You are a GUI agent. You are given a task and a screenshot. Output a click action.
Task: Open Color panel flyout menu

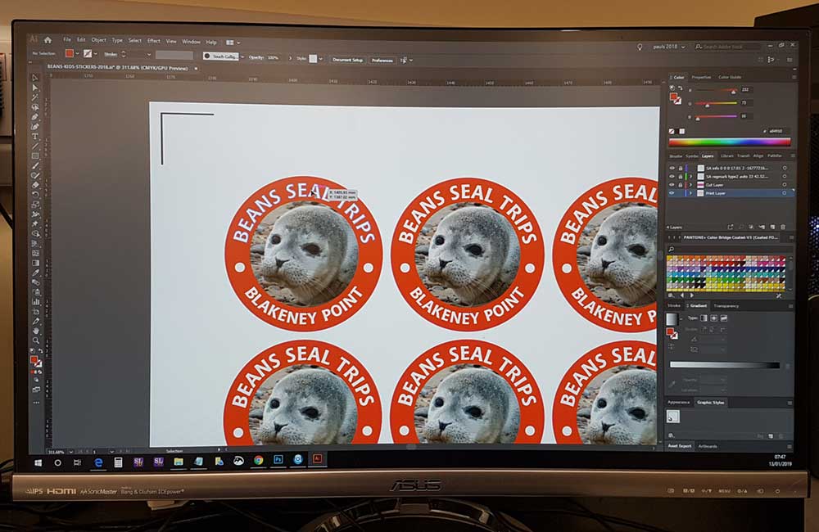(794, 77)
